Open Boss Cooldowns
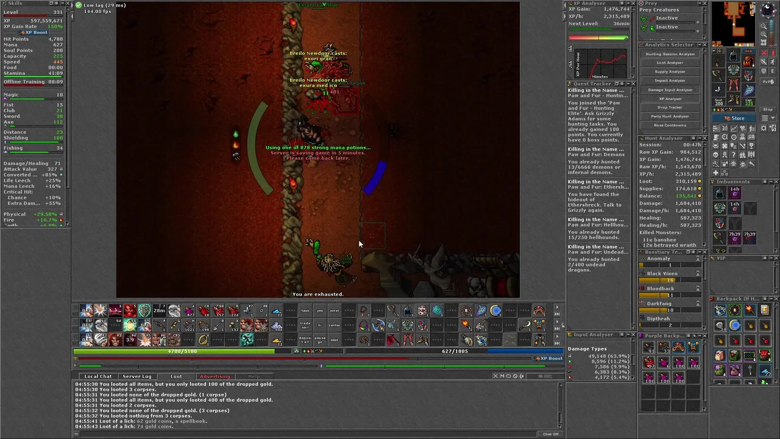 tap(670, 125)
